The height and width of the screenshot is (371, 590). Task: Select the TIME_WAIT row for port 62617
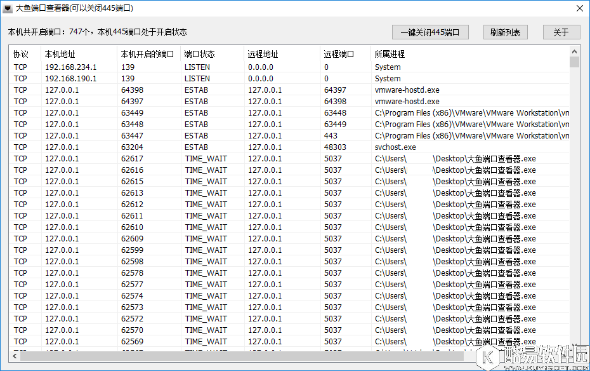pos(190,158)
